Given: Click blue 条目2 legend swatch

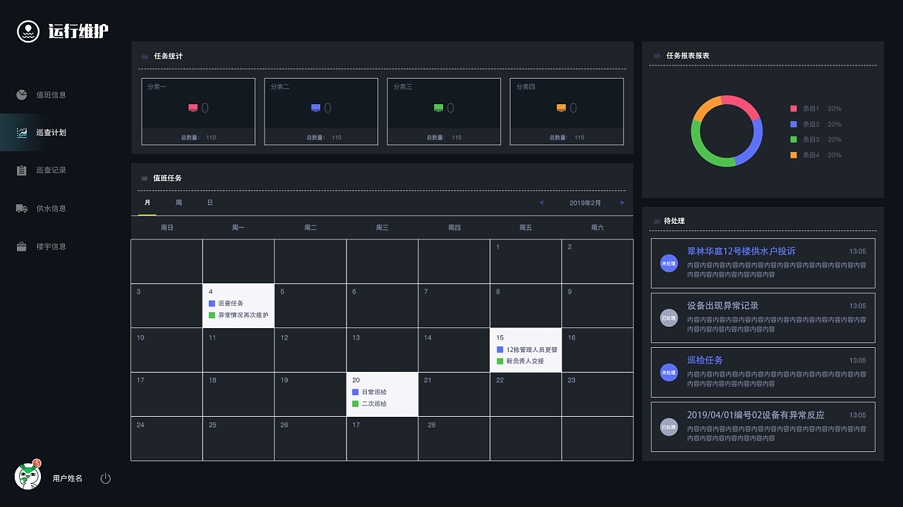Looking at the screenshot, I should [x=794, y=124].
